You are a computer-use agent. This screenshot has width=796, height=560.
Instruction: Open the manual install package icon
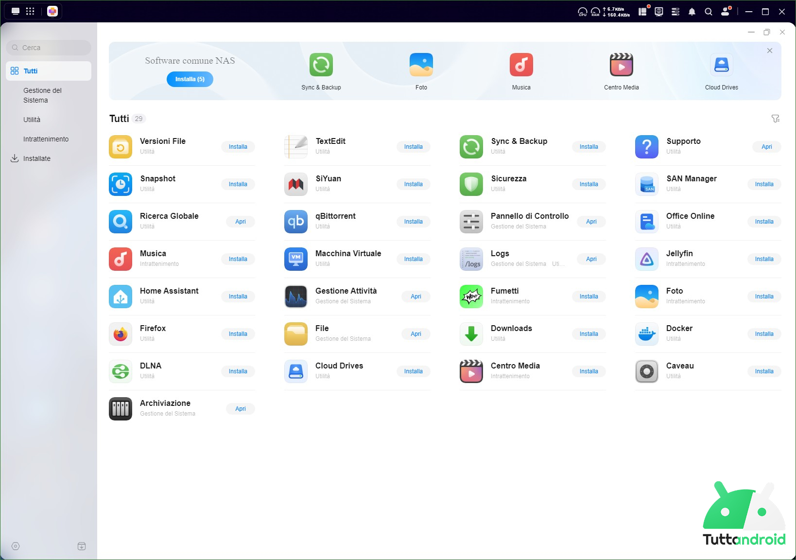(x=82, y=546)
